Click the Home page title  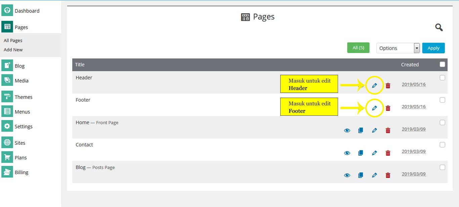click(x=82, y=122)
